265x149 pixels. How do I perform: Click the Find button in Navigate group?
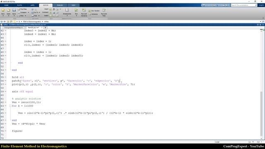tap(34, 16)
